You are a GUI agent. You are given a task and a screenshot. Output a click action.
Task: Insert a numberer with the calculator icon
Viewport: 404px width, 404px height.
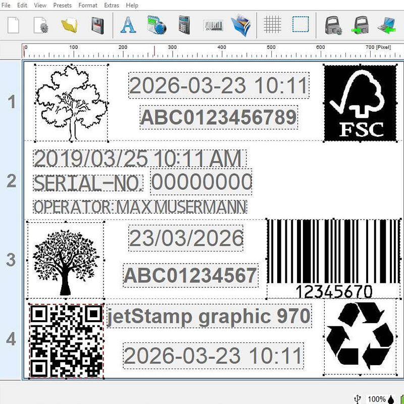coord(184,25)
